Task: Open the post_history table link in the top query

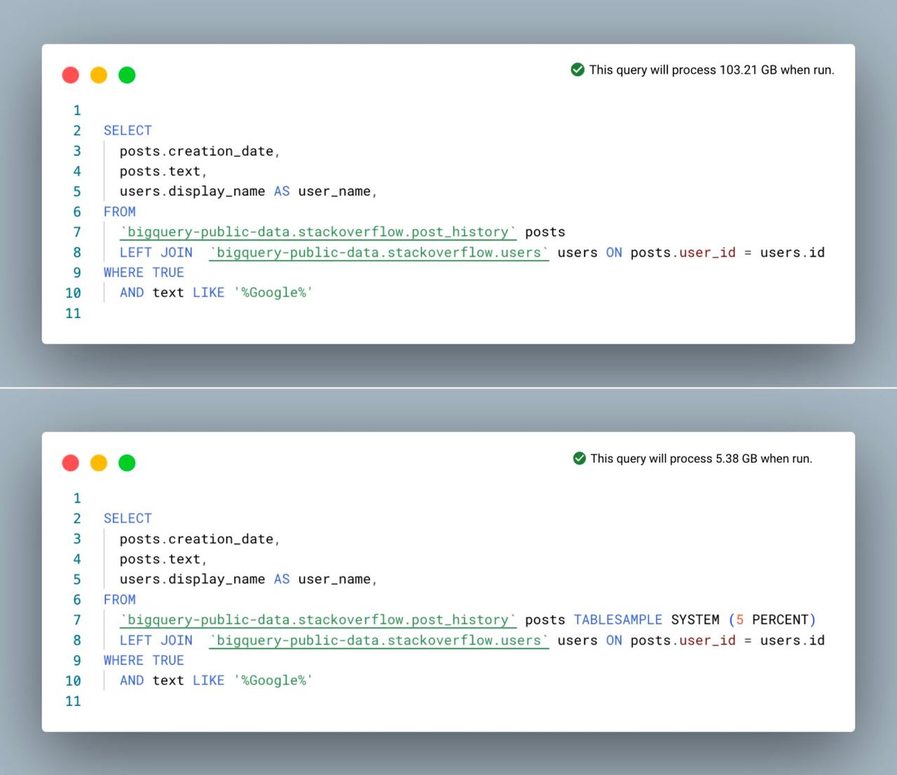Action: (318, 232)
